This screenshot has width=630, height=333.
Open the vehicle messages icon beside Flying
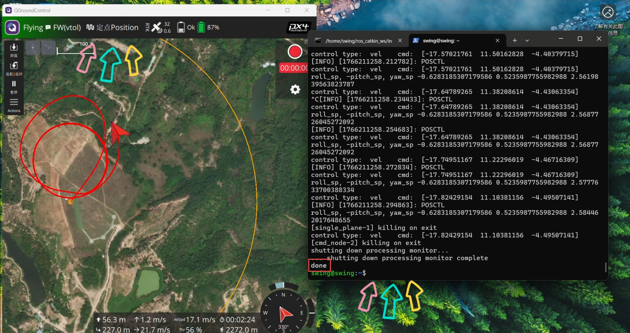48,27
